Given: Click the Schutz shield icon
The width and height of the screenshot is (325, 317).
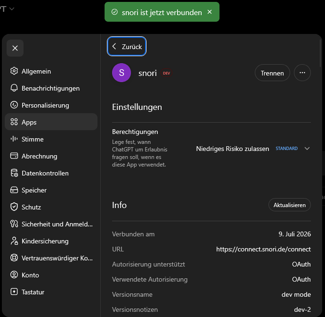Looking at the screenshot, I should (x=14, y=207).
